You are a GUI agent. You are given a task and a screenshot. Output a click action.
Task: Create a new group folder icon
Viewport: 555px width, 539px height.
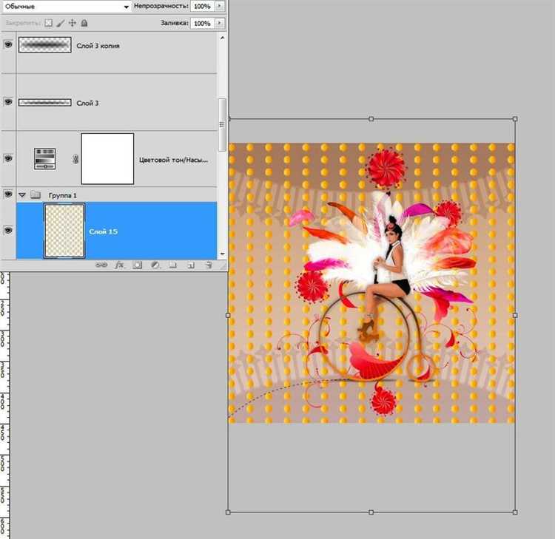click(x=172, y=265)
